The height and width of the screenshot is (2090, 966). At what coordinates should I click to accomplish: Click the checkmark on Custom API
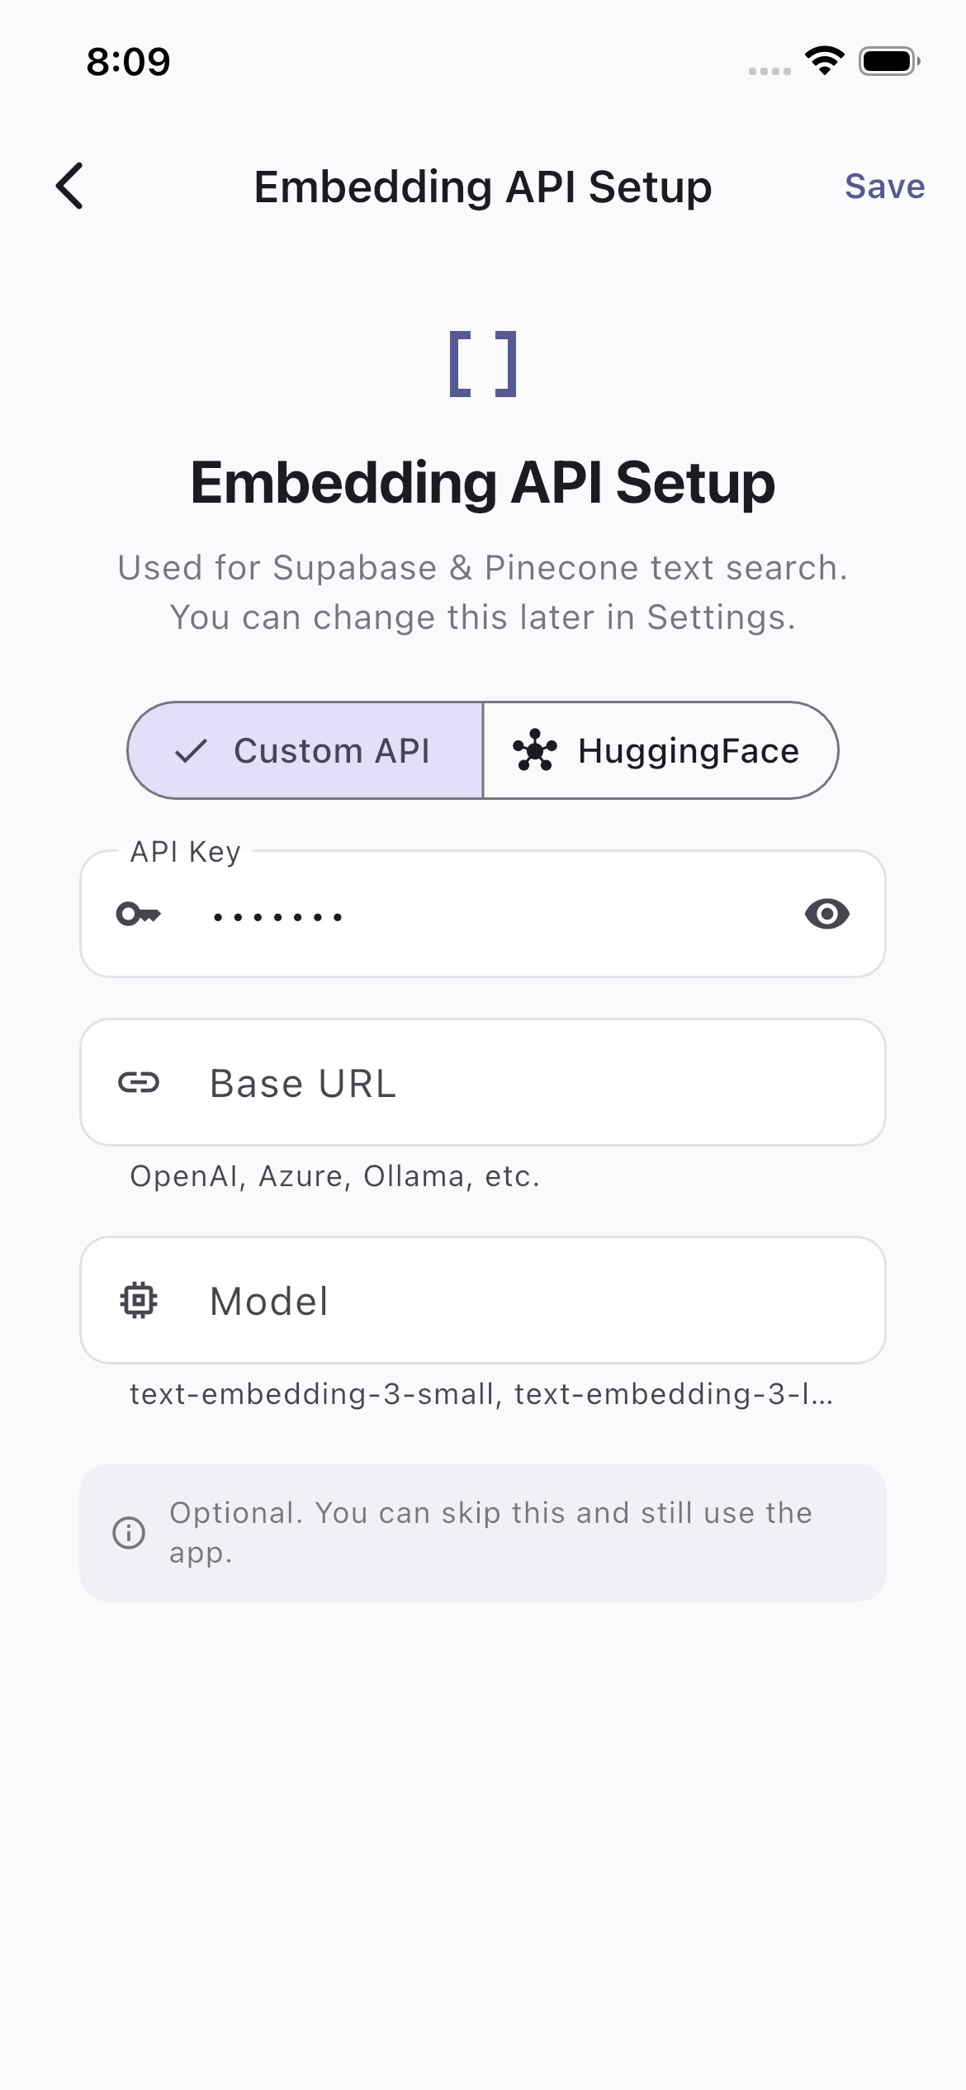[x=191, y=750]
